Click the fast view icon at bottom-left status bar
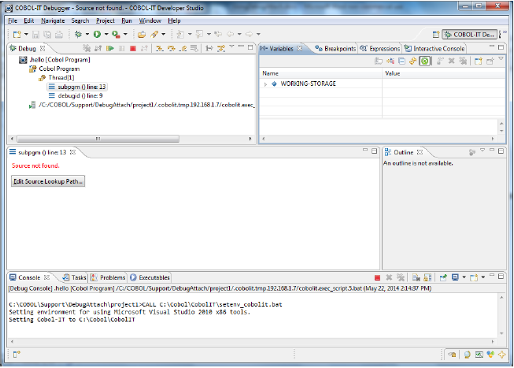This screenshot has height=368, width=514. (17, 355)
